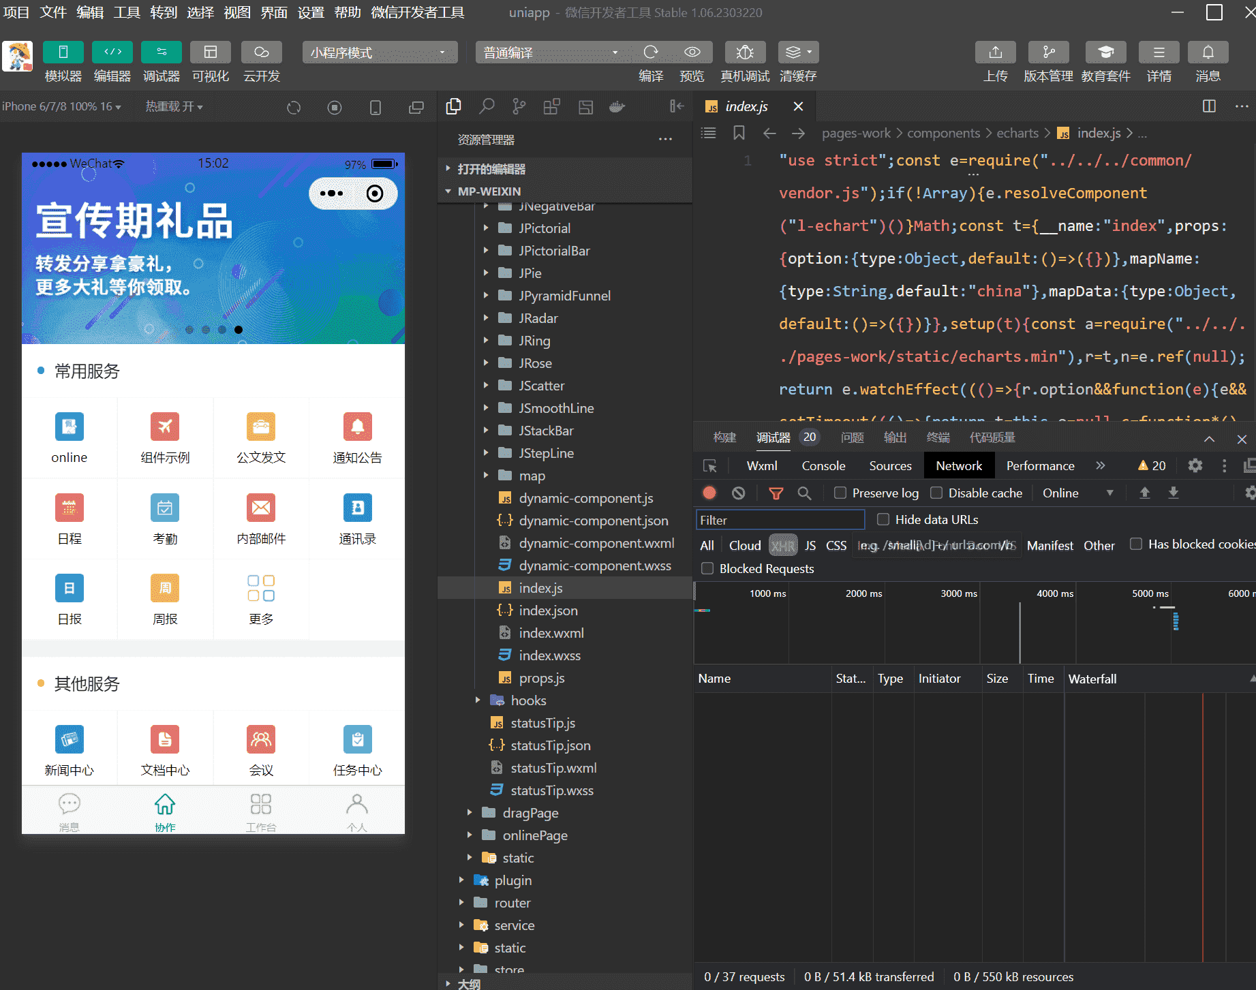Toggle the simulator (模拟器) panel button
Viewport: 1256px width, 990px height.
click(63, 52)
